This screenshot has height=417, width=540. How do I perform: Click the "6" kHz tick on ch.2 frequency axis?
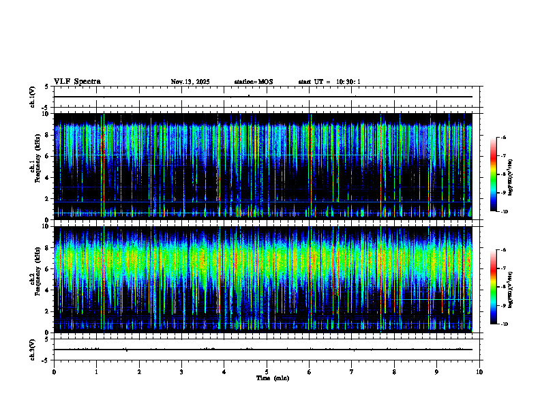47,269
